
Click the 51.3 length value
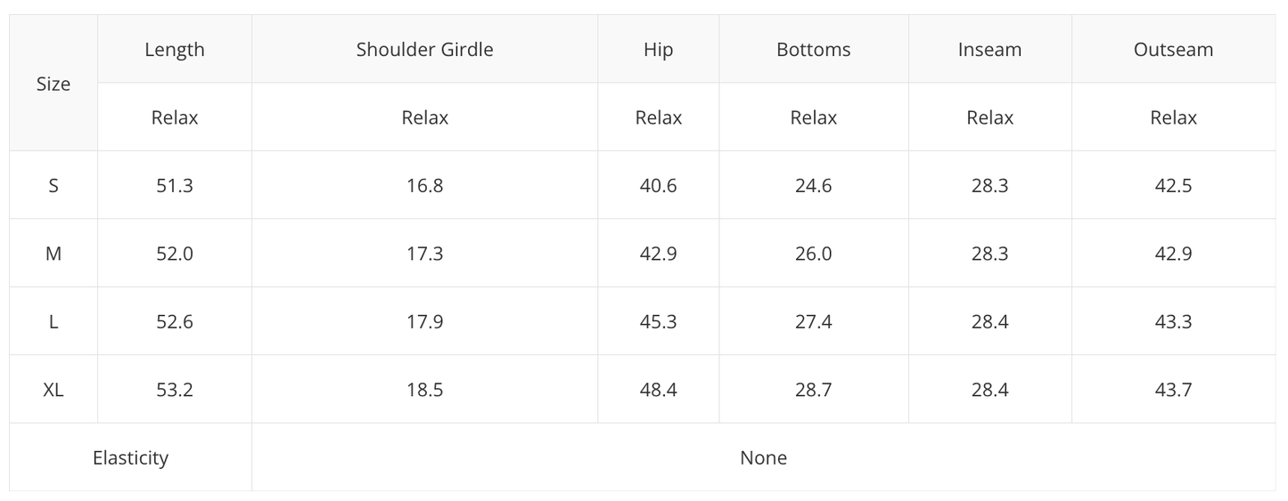175,186
